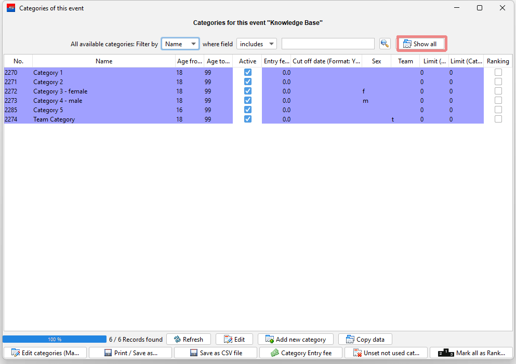Click the 100 % progress bar
This screenshot has width=516, height=364.
click(55, 339)
